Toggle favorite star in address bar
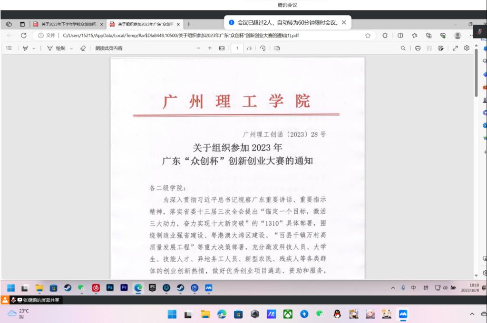This screenshot has height=323, width=487. pyautogui.click(x=368, y=36)
